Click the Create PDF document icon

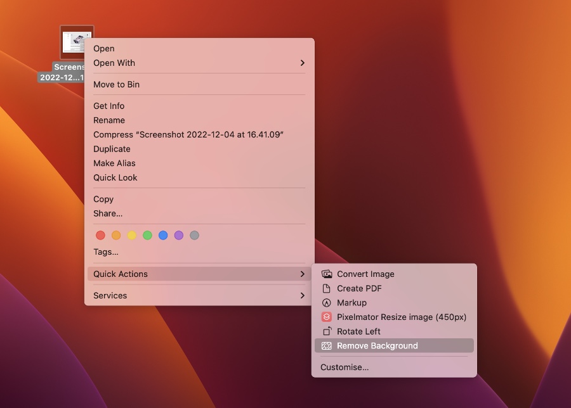[327, 288]
